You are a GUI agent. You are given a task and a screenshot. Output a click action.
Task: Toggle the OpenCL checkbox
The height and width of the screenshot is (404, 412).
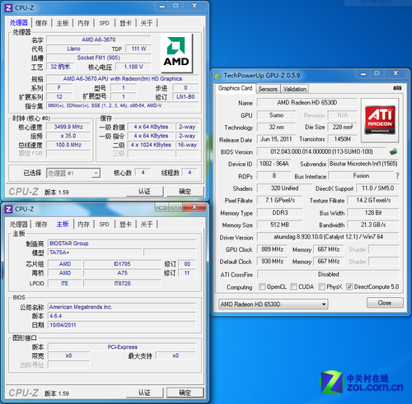point(262,286)
